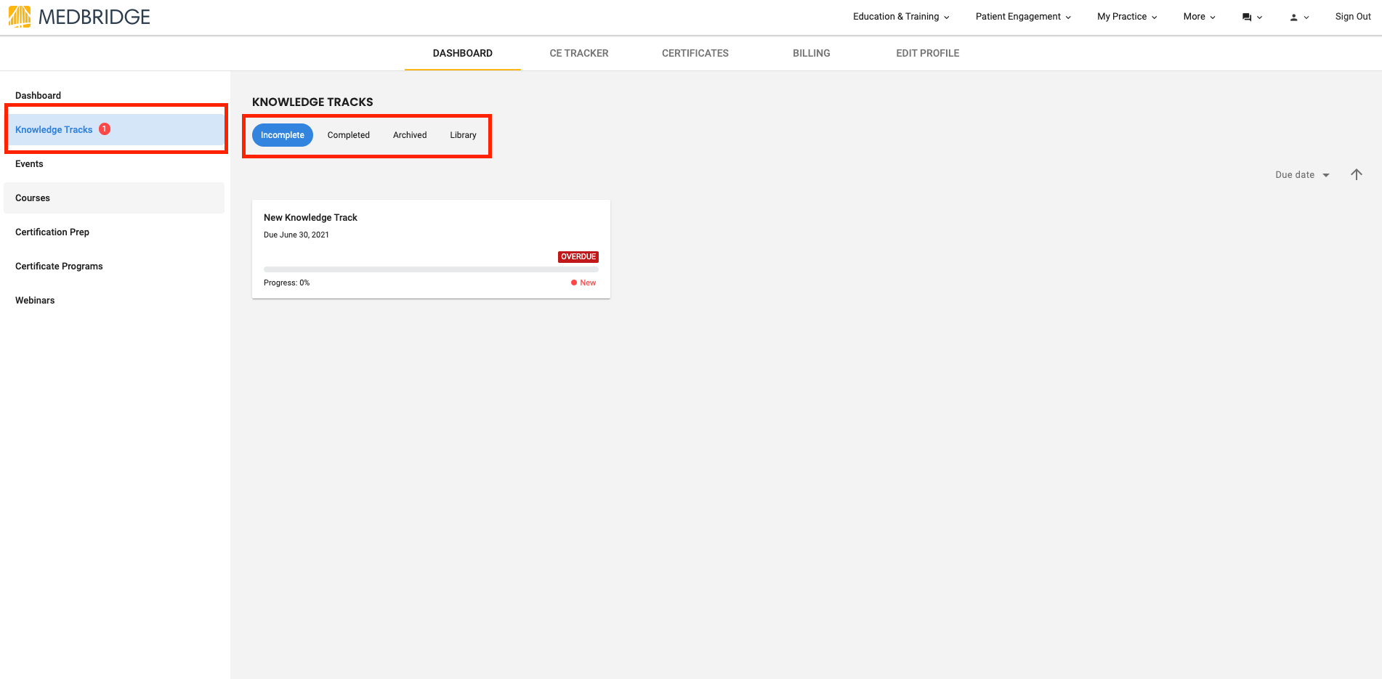Expand the Education & Training menu

[x=901, y=17]
